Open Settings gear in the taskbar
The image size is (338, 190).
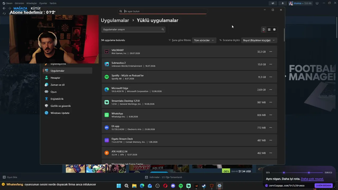click(219, 186)
